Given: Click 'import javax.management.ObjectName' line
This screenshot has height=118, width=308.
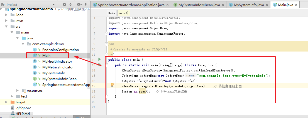Looking at the screenshot, I should pyautogui.click(x=138, y=28).
